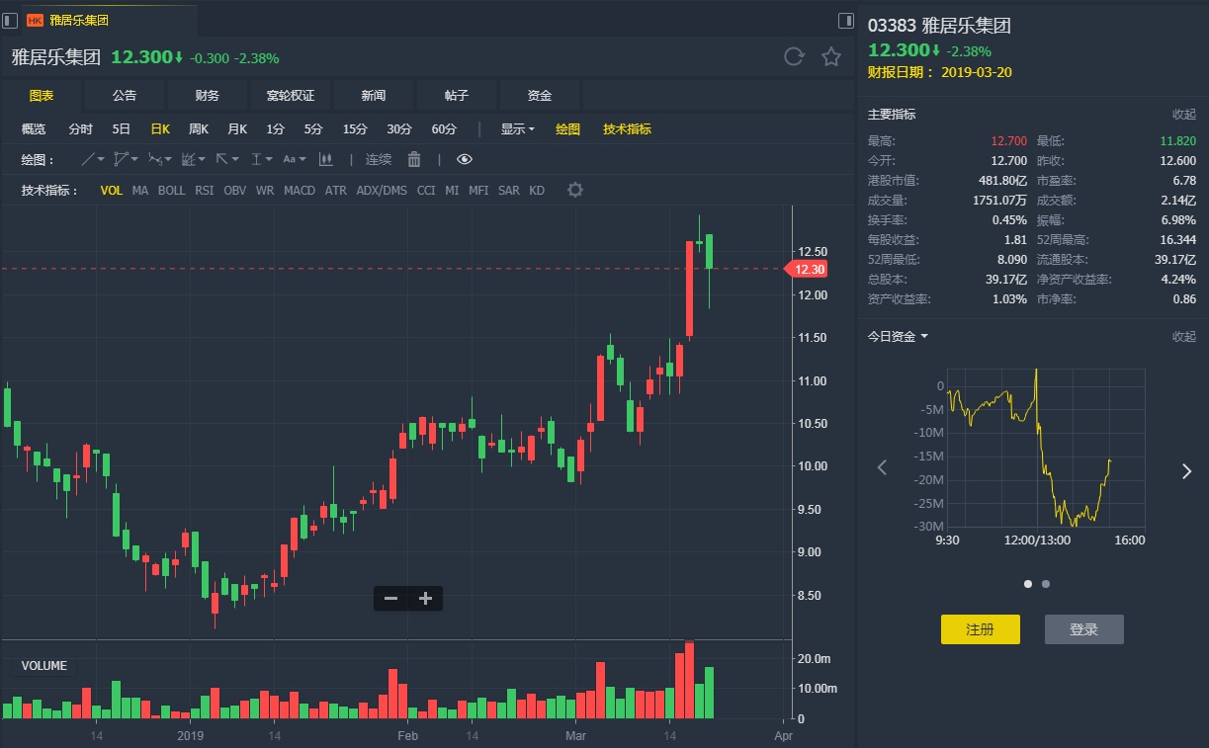
Task: Open technical indicator settings gear
Action: click(x=575, y=190)
